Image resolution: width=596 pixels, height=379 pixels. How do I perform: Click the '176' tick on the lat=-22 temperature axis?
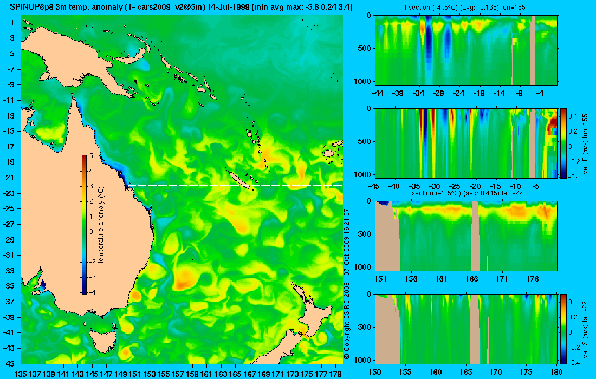533,279
